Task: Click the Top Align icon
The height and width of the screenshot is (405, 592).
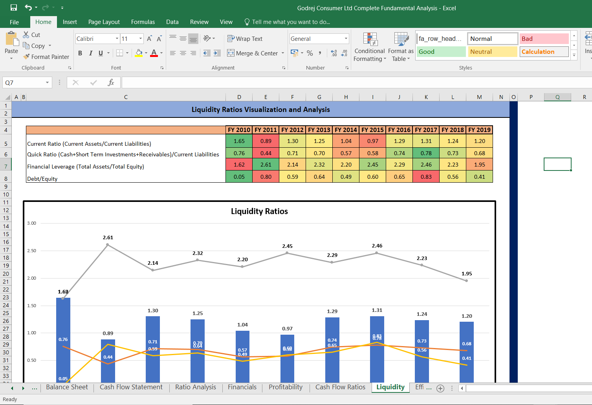Action: point(173,38)
